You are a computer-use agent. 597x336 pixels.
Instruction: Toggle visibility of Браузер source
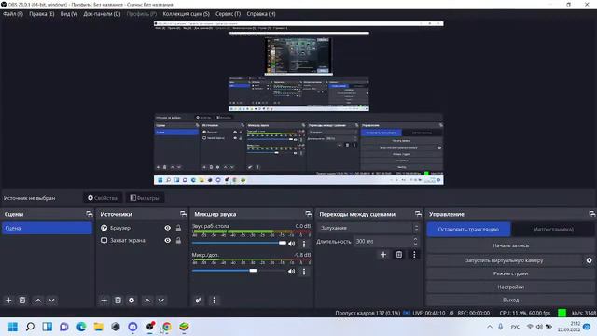coord(168,228)
